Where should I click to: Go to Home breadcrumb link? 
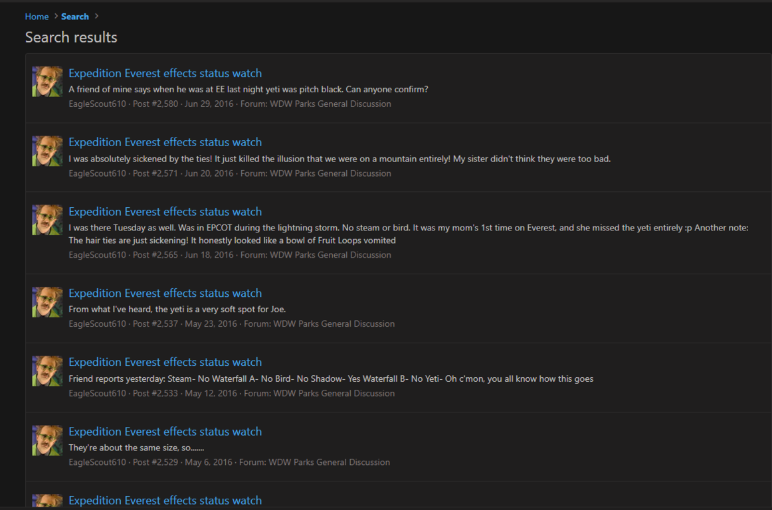[x=37, y=17]
